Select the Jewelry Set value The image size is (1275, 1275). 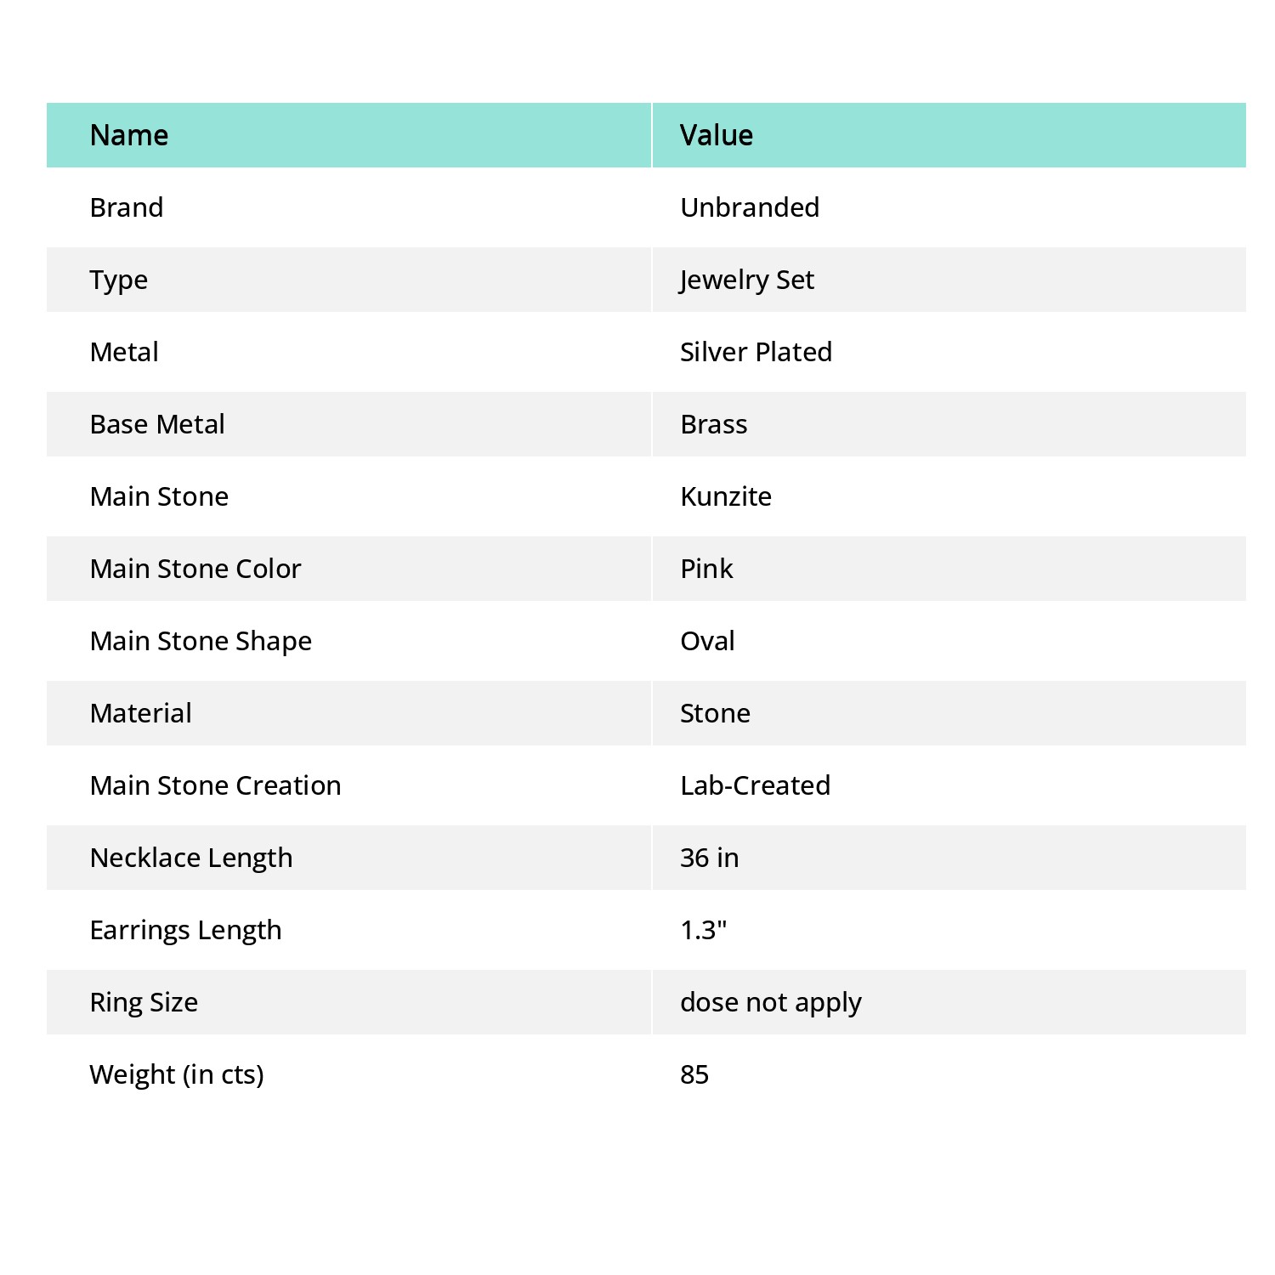pyautogui.click(x=747, y=280)
